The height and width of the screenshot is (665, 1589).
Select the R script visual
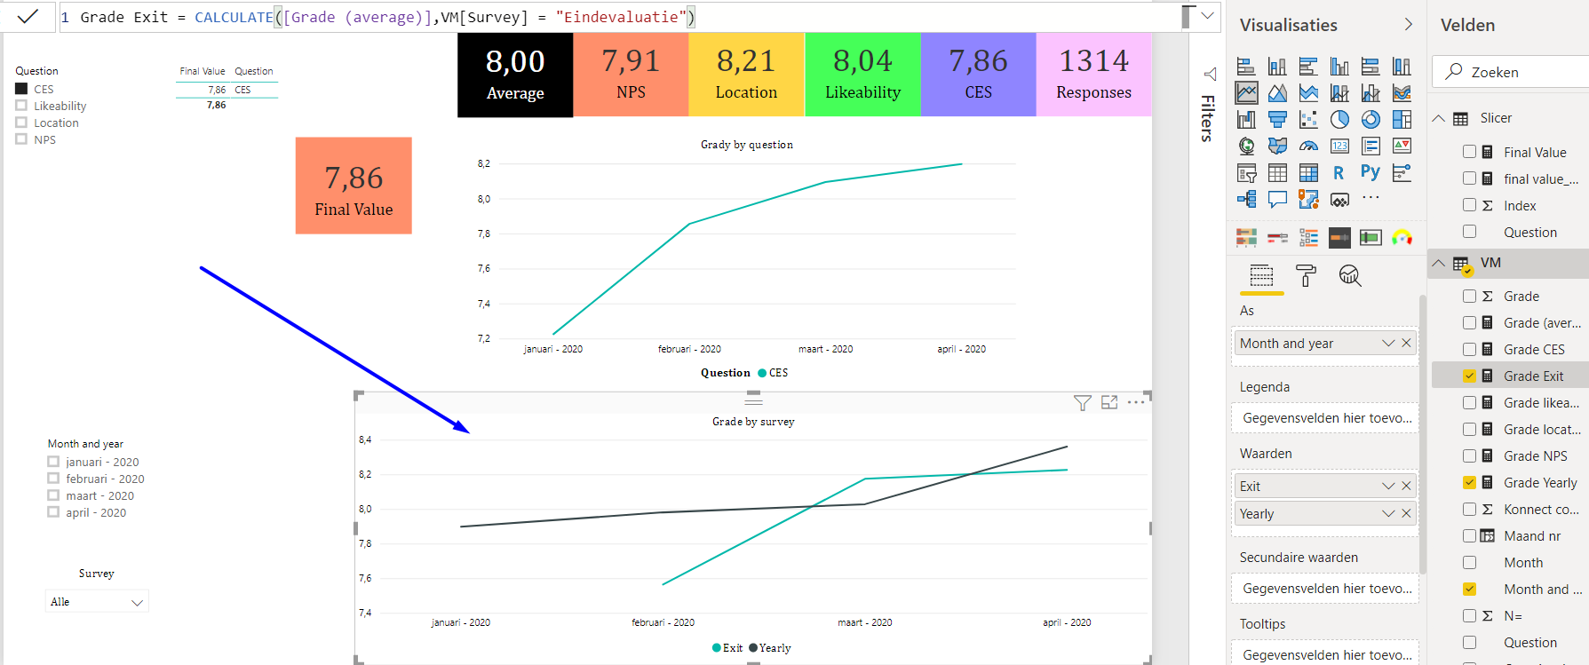click(1339, 172)
